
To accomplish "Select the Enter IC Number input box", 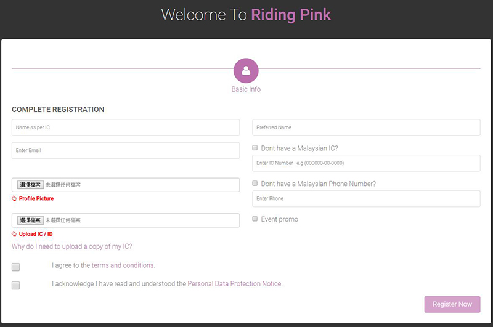I will tap(366, 163).
